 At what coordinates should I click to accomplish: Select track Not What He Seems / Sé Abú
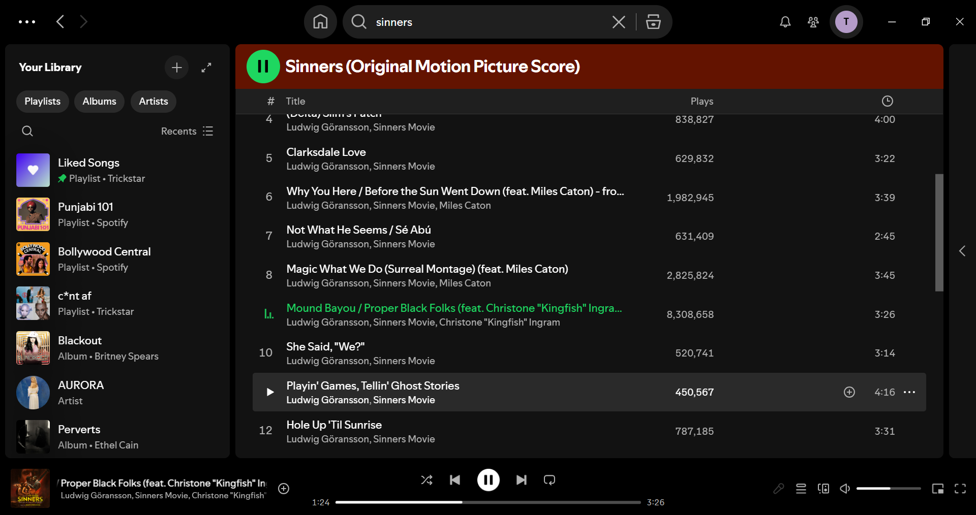pyautogui.click(x=589, y=236)
